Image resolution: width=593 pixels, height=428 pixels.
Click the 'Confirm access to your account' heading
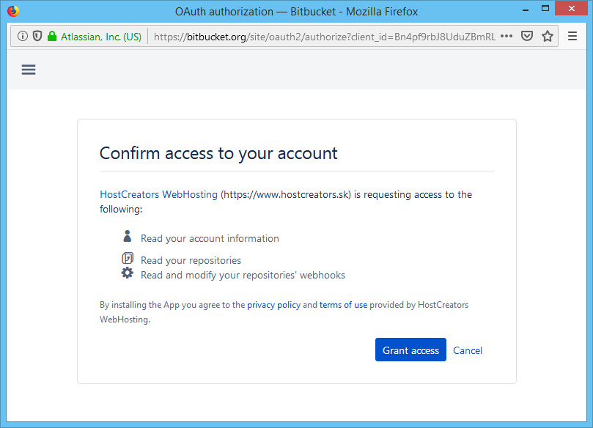click(218, 153)
